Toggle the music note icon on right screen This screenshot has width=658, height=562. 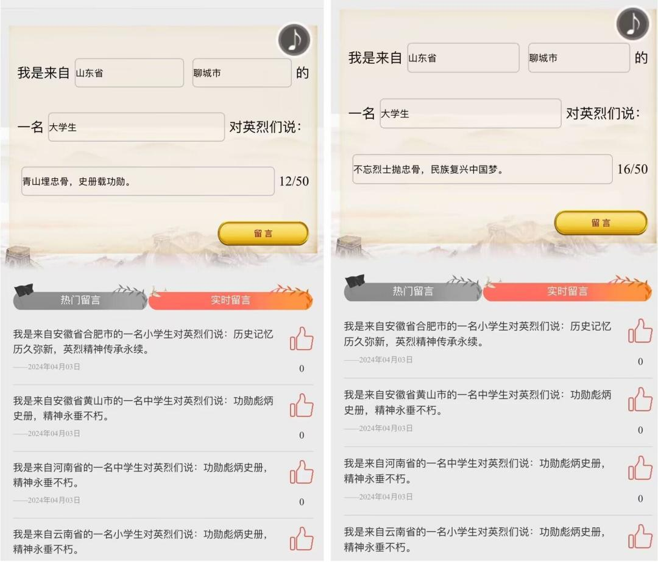click(633, 24)
